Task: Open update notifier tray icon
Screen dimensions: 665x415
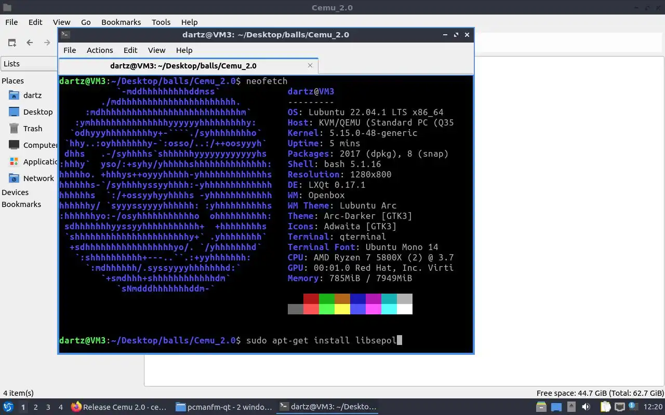Action: 634,407
